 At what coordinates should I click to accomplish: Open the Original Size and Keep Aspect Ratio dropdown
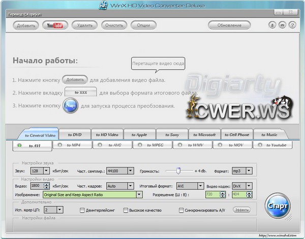pyautogui.click(x=139, y=194)
